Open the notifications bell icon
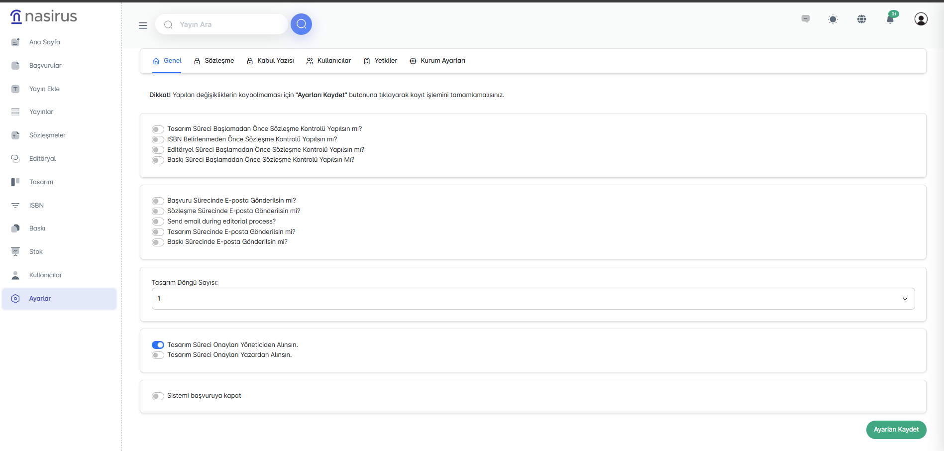The width and height of the screenshot is (944, 451). click(x=890, y=19)
